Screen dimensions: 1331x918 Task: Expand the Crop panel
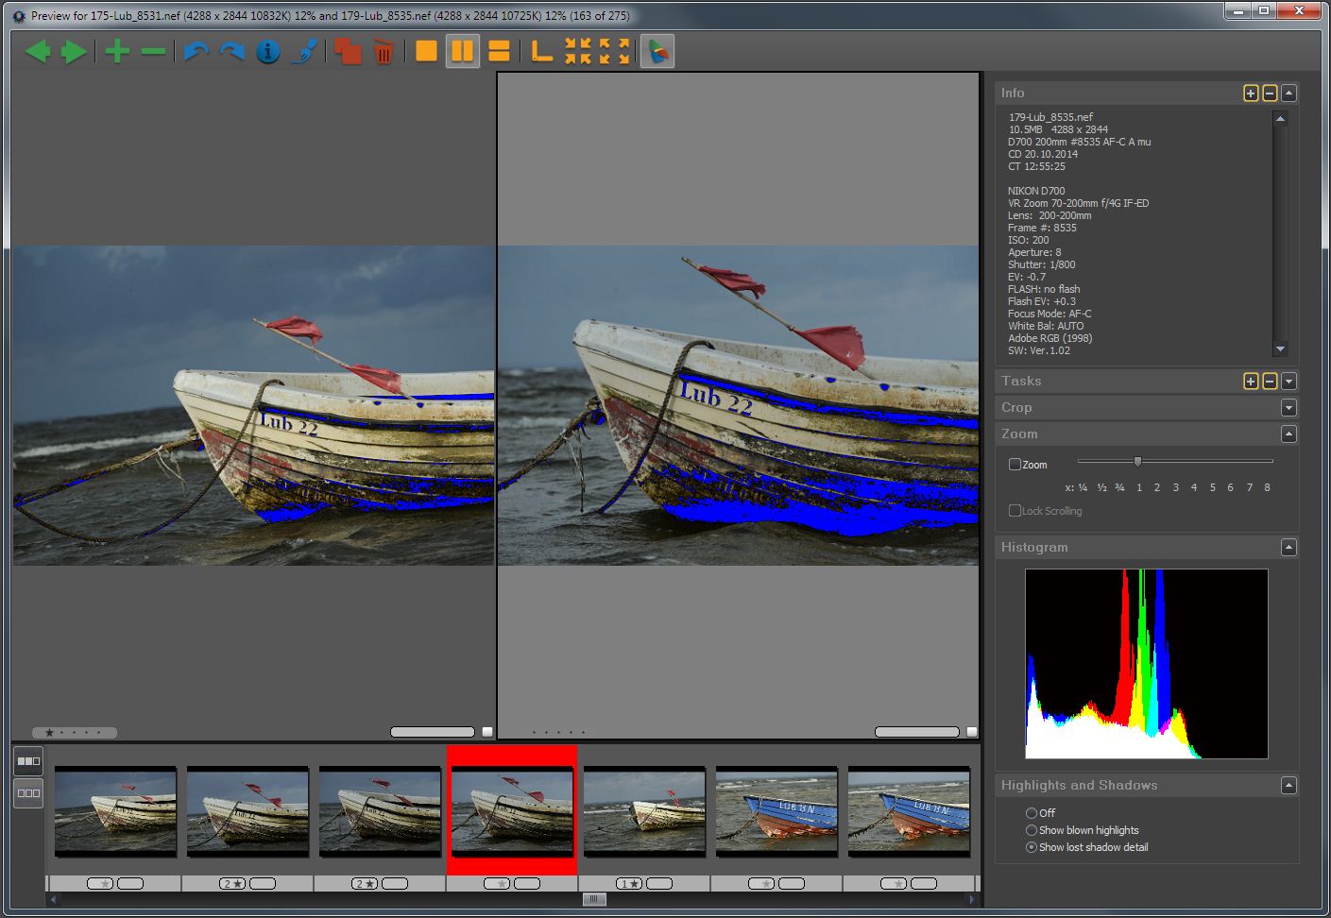(x=1288, y=408)
